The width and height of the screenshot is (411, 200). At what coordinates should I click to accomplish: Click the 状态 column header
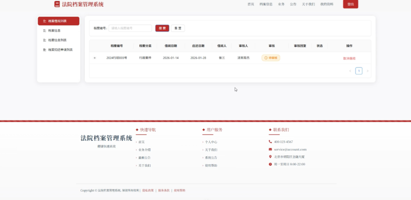click(x=319, y=46)
